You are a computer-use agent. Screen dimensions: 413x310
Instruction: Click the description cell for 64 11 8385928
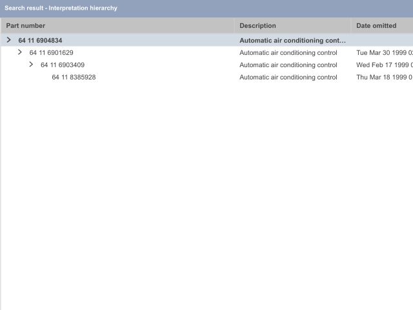click(x=288, y=77)
